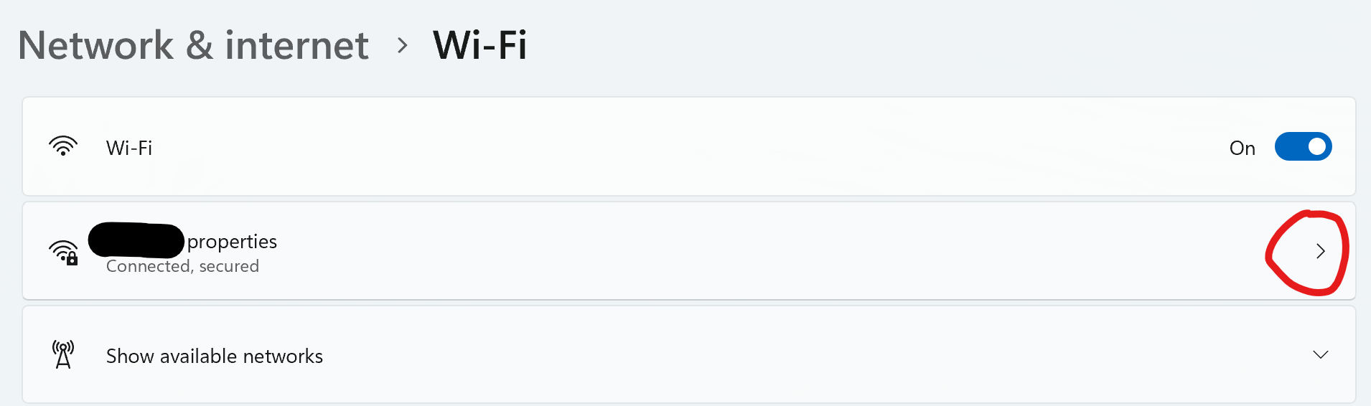Image resolution: width=1371 pixels, height=406 pixels.
Task: Click the Wi-Fi signal icon
Action: [x=63, y=146]
